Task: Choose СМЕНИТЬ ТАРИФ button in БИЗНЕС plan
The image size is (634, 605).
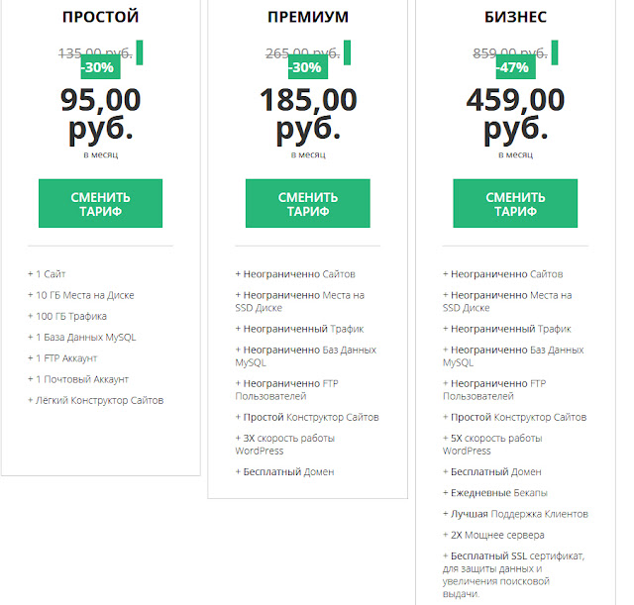Action: 515,203
